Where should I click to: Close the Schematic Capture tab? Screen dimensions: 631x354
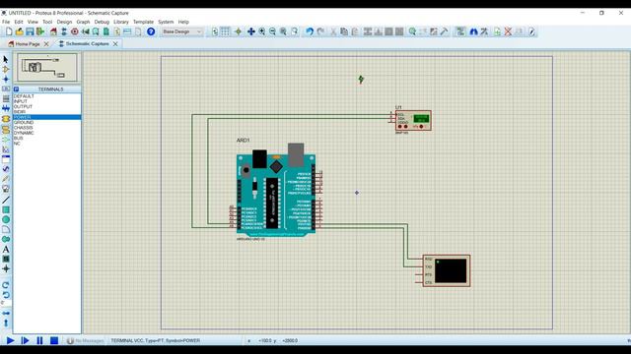[x=115, y=43]
